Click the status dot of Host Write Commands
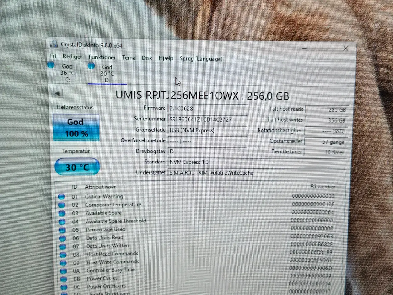393x295 pixels. pos(63,263)
